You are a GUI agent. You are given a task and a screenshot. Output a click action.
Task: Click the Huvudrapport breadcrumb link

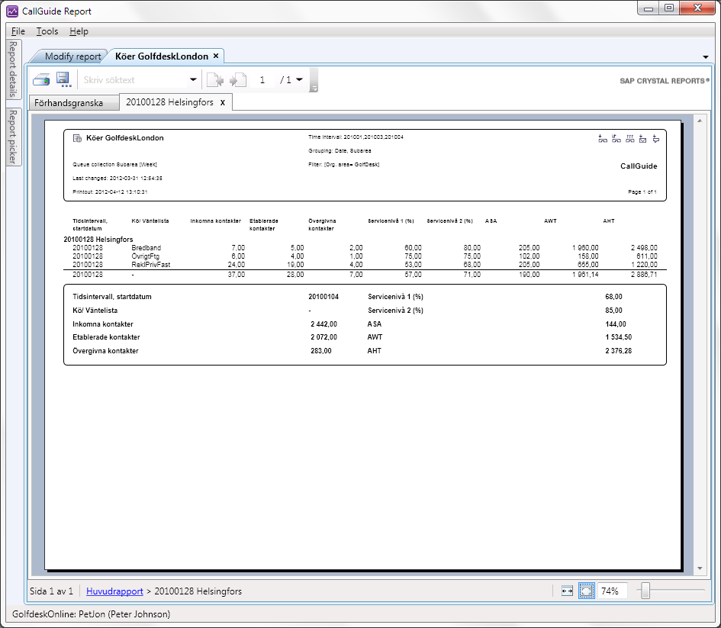click(114, 591)
